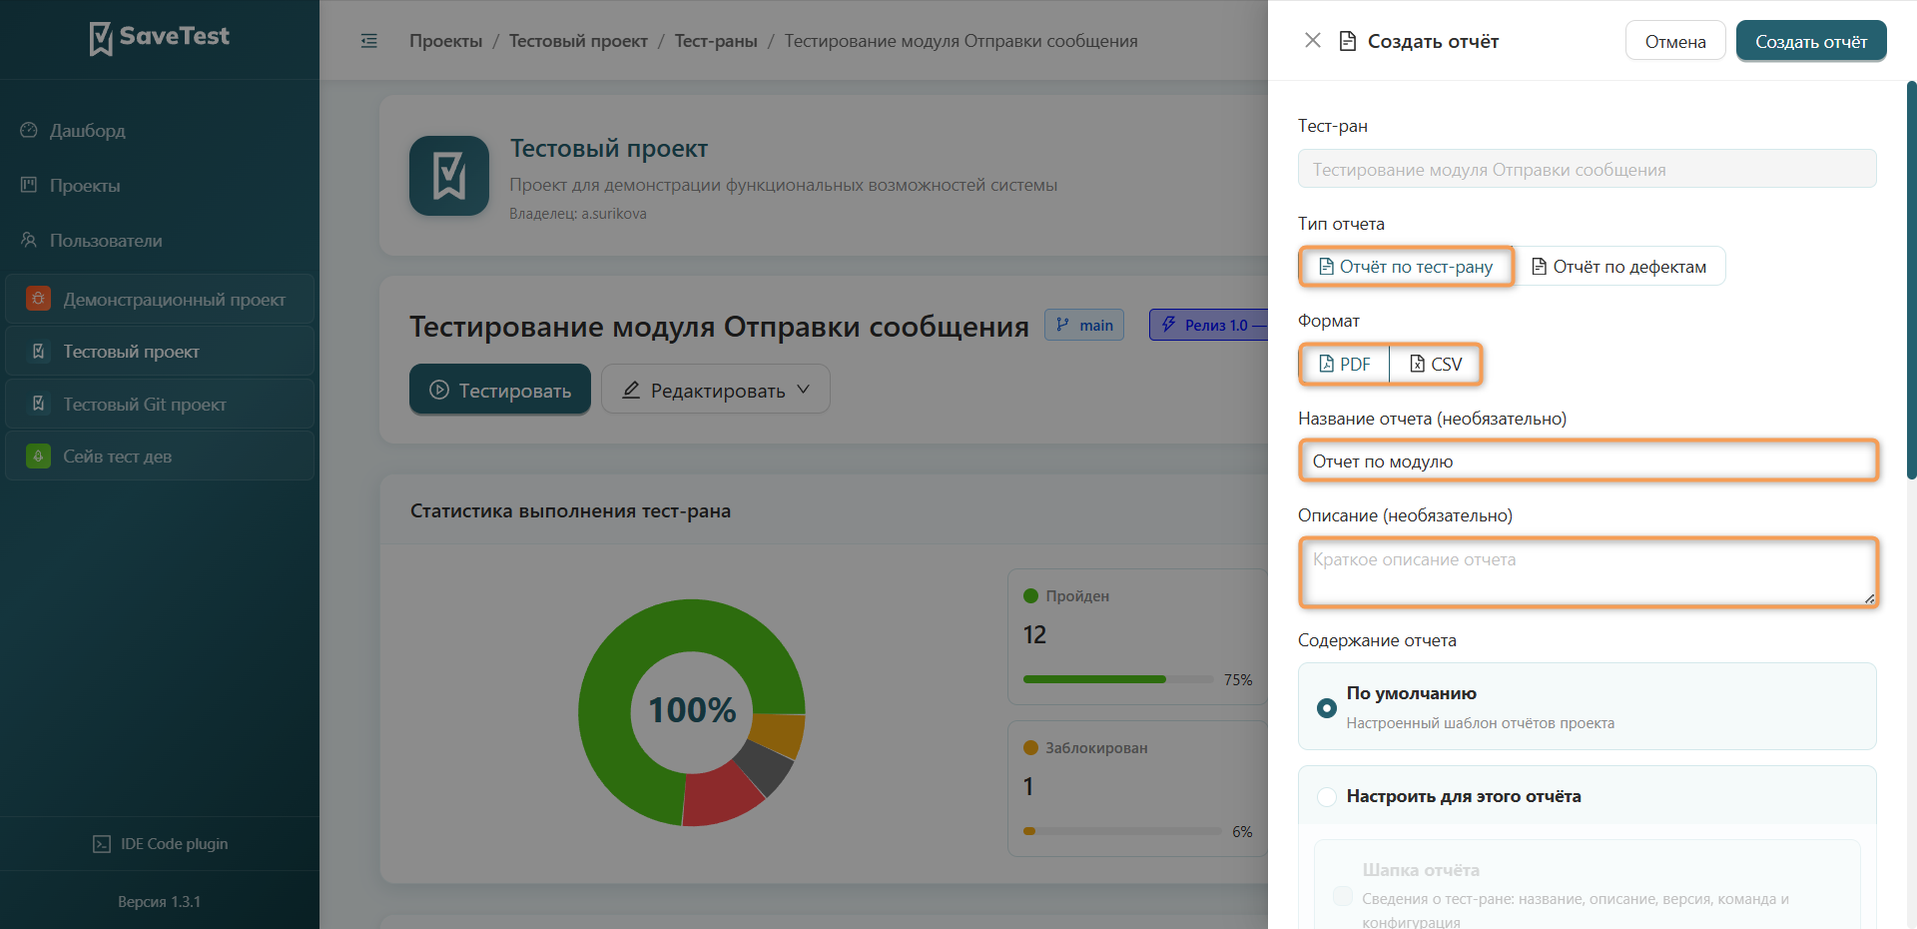The width and height of the screenshot is (1917, 929).
Task: Click the textarea resize handle in Описание
Action: click(x=1869, y=597)
